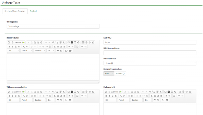Grab the Beschreibung editor resize handle
The image size is (203, 115).
pos(98,83)
